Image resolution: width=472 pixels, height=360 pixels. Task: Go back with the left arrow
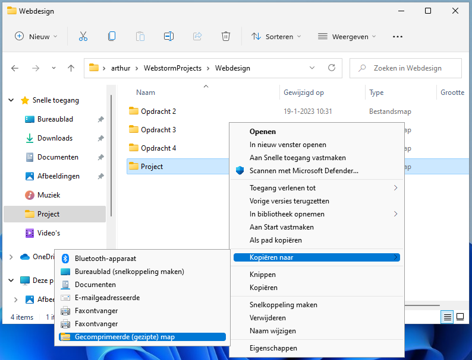(x=15, y=68)
